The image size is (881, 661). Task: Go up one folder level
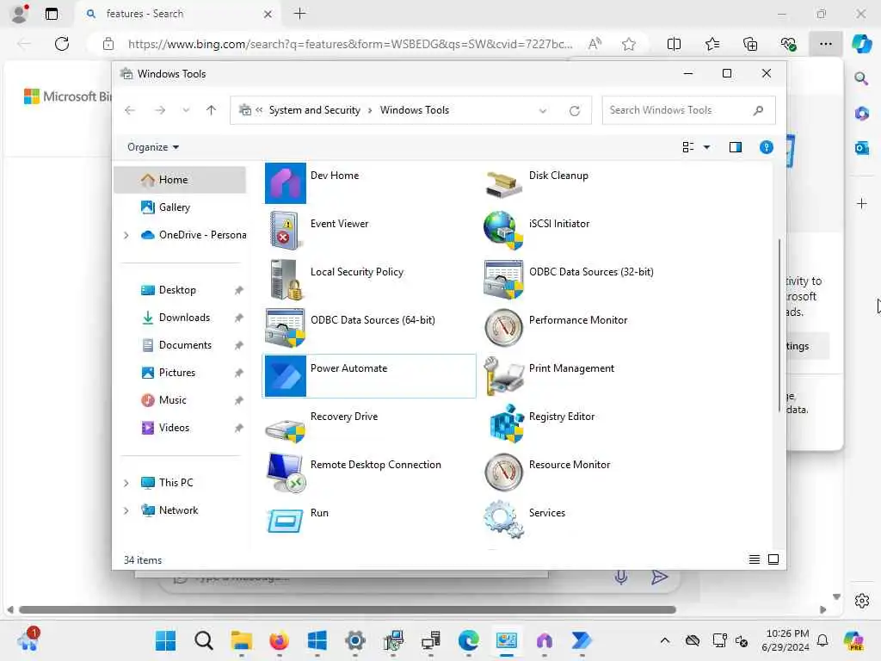tap(212, 110)
